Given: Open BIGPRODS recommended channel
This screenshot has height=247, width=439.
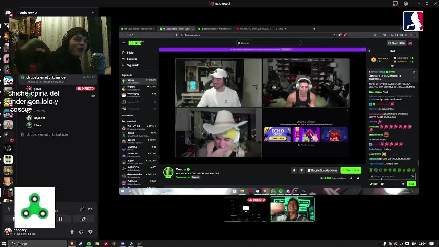Looking at the screenshot, I should (139, 168).
